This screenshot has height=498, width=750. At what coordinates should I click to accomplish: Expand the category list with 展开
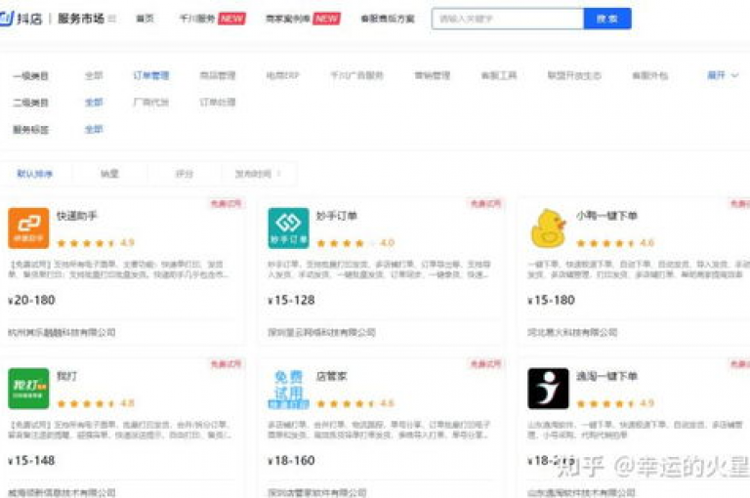(723, 75)
